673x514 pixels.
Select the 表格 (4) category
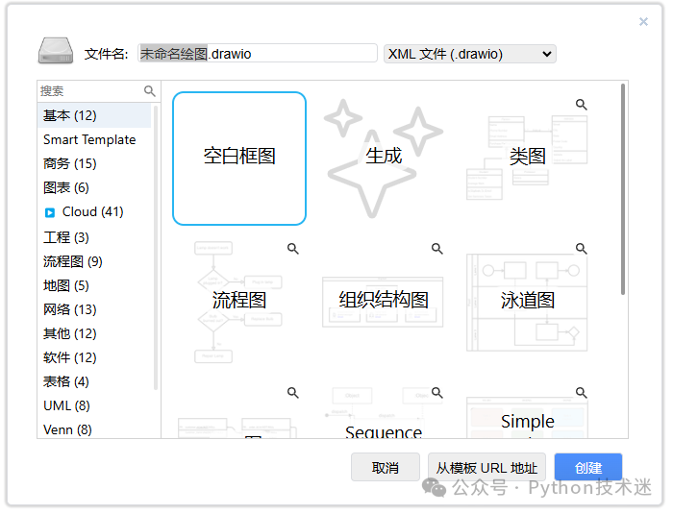[94, 381]
